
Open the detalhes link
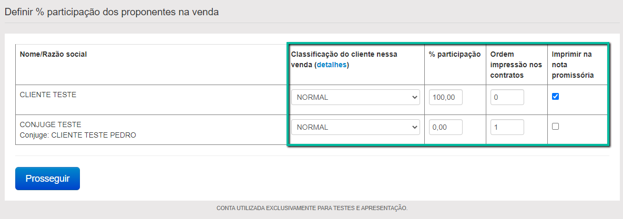pyautogui.click(x=332, y=65)
